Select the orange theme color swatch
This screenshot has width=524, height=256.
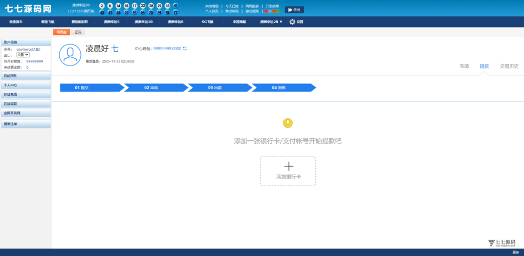click(274, 11)
